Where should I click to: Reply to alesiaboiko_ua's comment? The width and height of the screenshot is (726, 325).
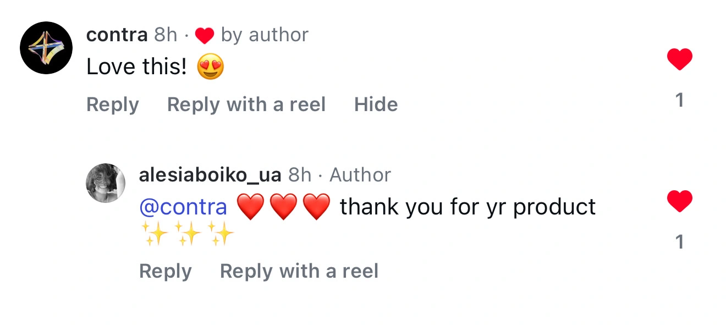pos(165,271)
